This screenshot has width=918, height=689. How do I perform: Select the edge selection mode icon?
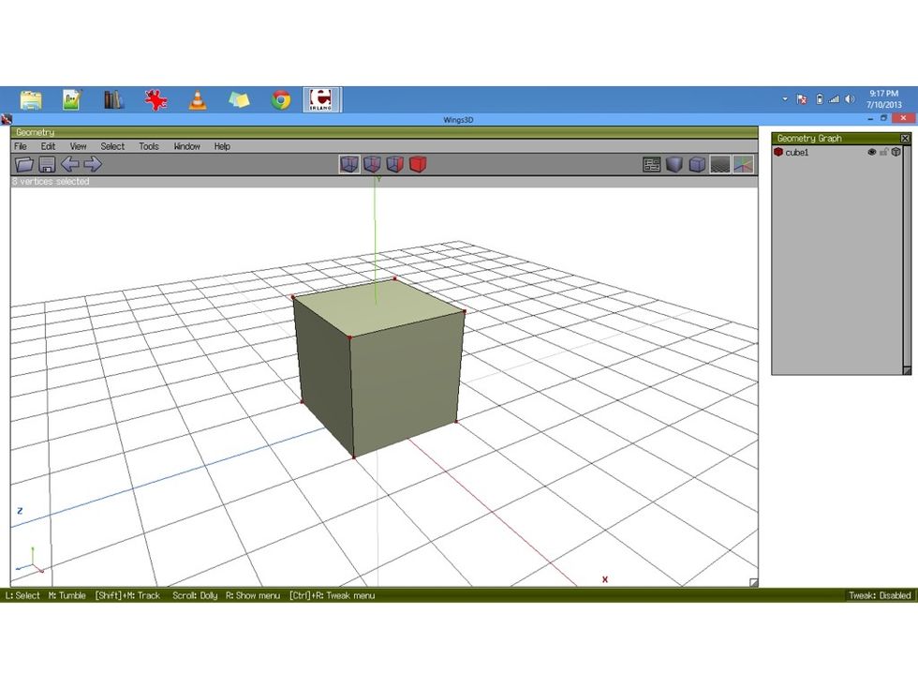tap(373, 164)
